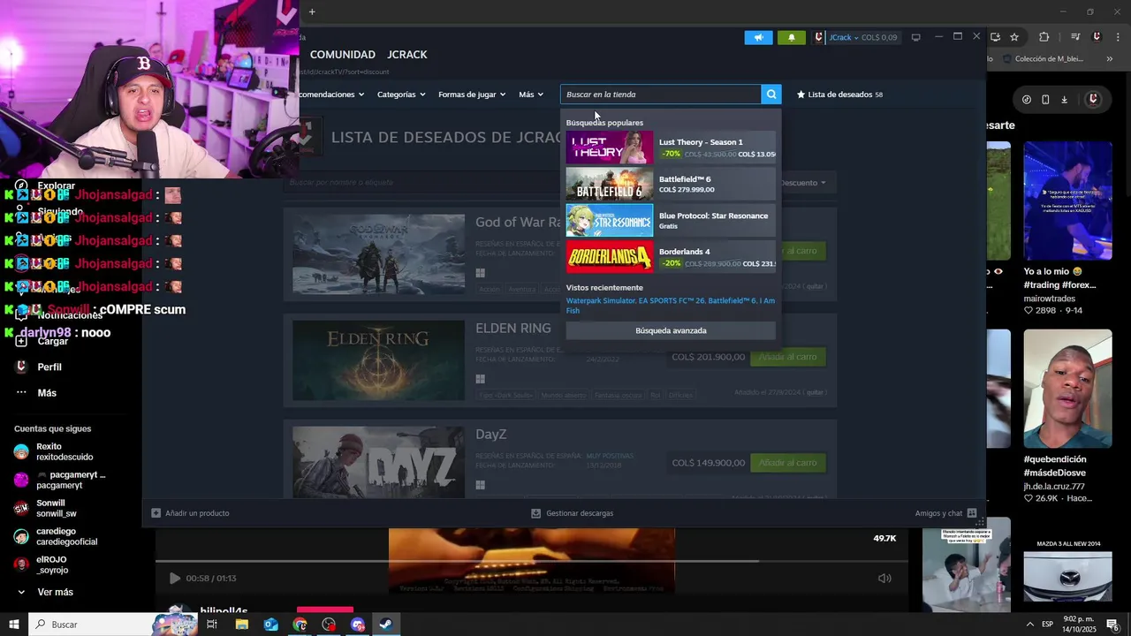Image resolution: width=1131 pixels, height=636 pixels.
Task: Open Chrome extensions puzzle icon
Action: pos(1044,37)
